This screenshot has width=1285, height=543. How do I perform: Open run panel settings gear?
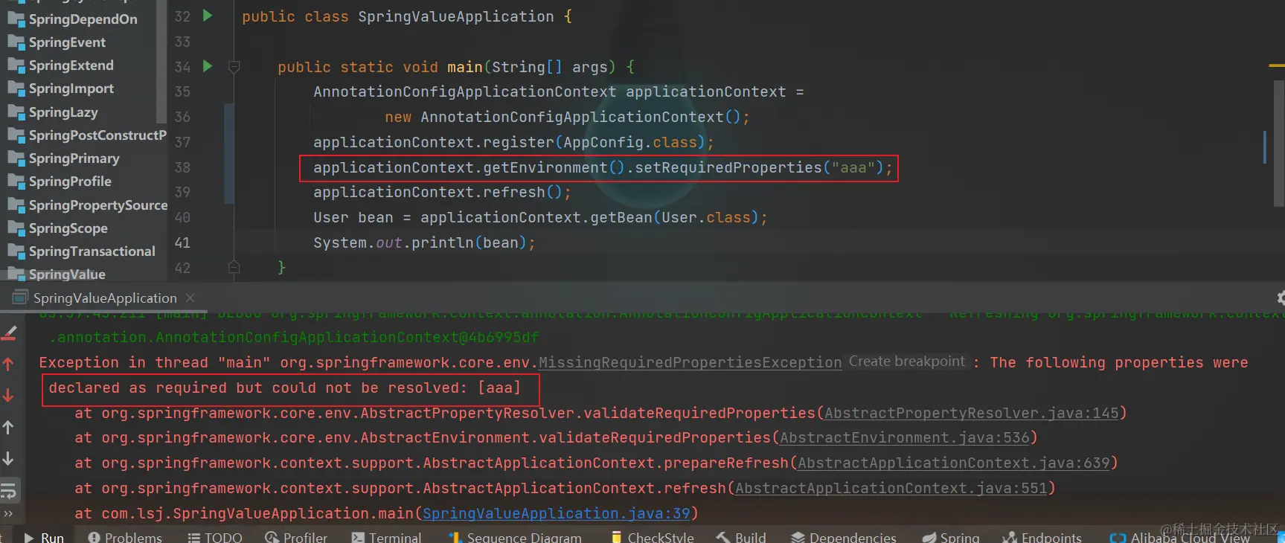tap(1281, 298)
